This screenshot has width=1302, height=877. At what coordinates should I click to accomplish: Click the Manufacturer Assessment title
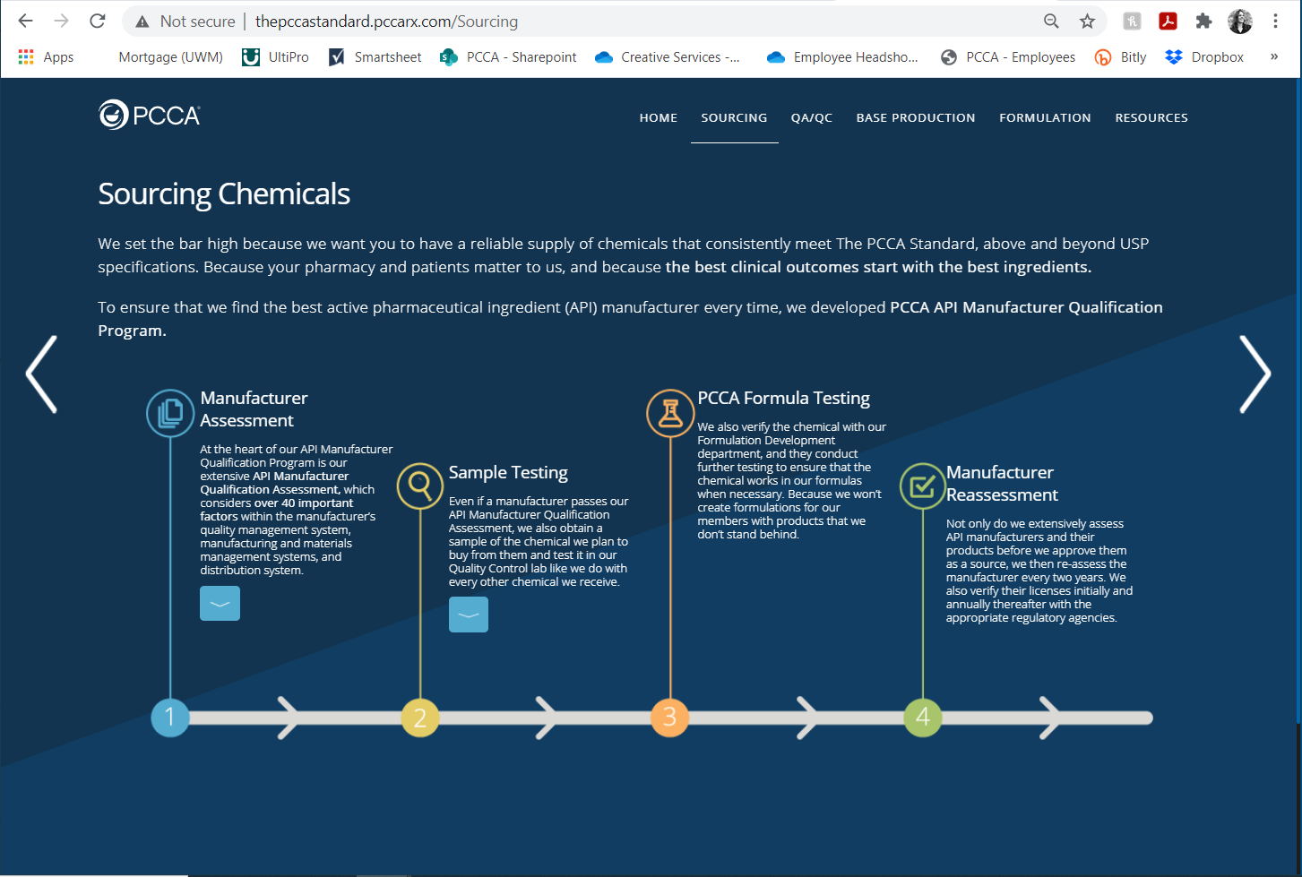coord(254,408)
